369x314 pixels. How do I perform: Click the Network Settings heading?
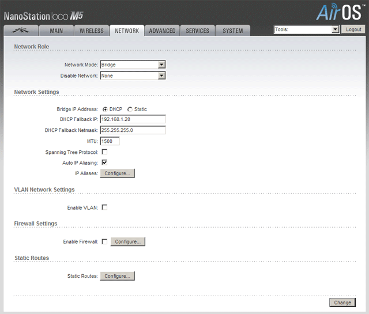(36, 92)
